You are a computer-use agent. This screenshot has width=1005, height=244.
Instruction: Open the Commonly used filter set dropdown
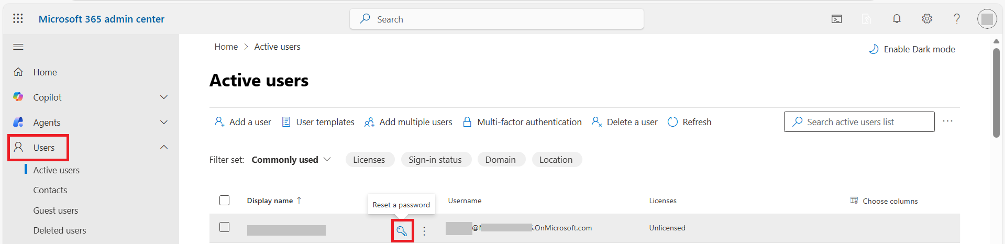coord(291,160)
